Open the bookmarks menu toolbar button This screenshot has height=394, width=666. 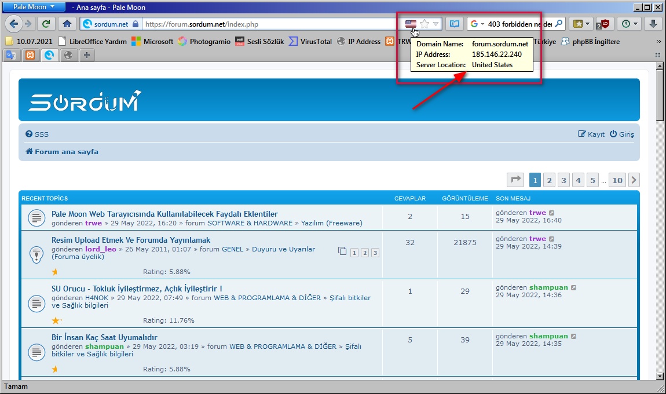click(x=581, y=24)
